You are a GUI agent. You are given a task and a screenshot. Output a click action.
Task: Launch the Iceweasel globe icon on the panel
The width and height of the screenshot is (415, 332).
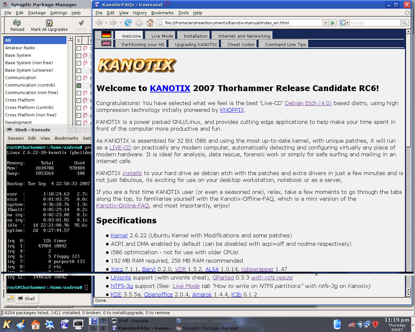(64, 324)
